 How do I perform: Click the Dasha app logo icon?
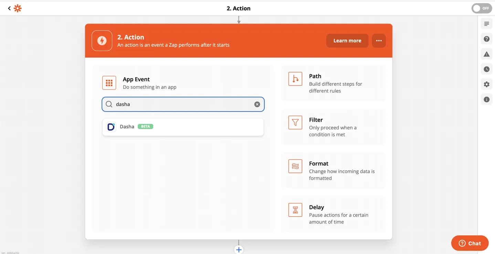(x=111, y=127)
